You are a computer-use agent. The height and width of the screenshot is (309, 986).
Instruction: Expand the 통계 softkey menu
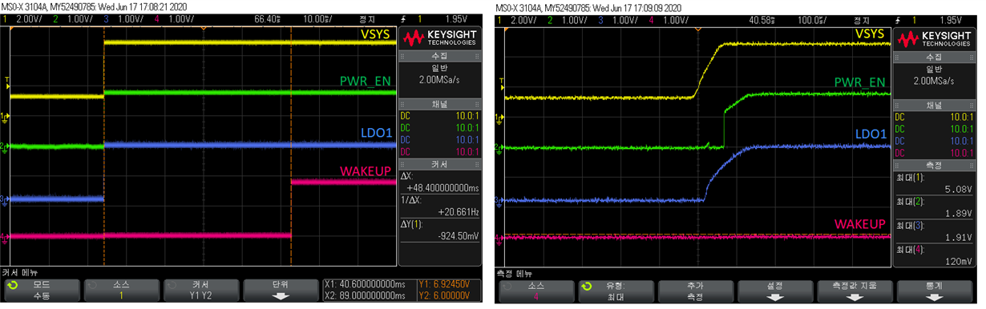933,290
